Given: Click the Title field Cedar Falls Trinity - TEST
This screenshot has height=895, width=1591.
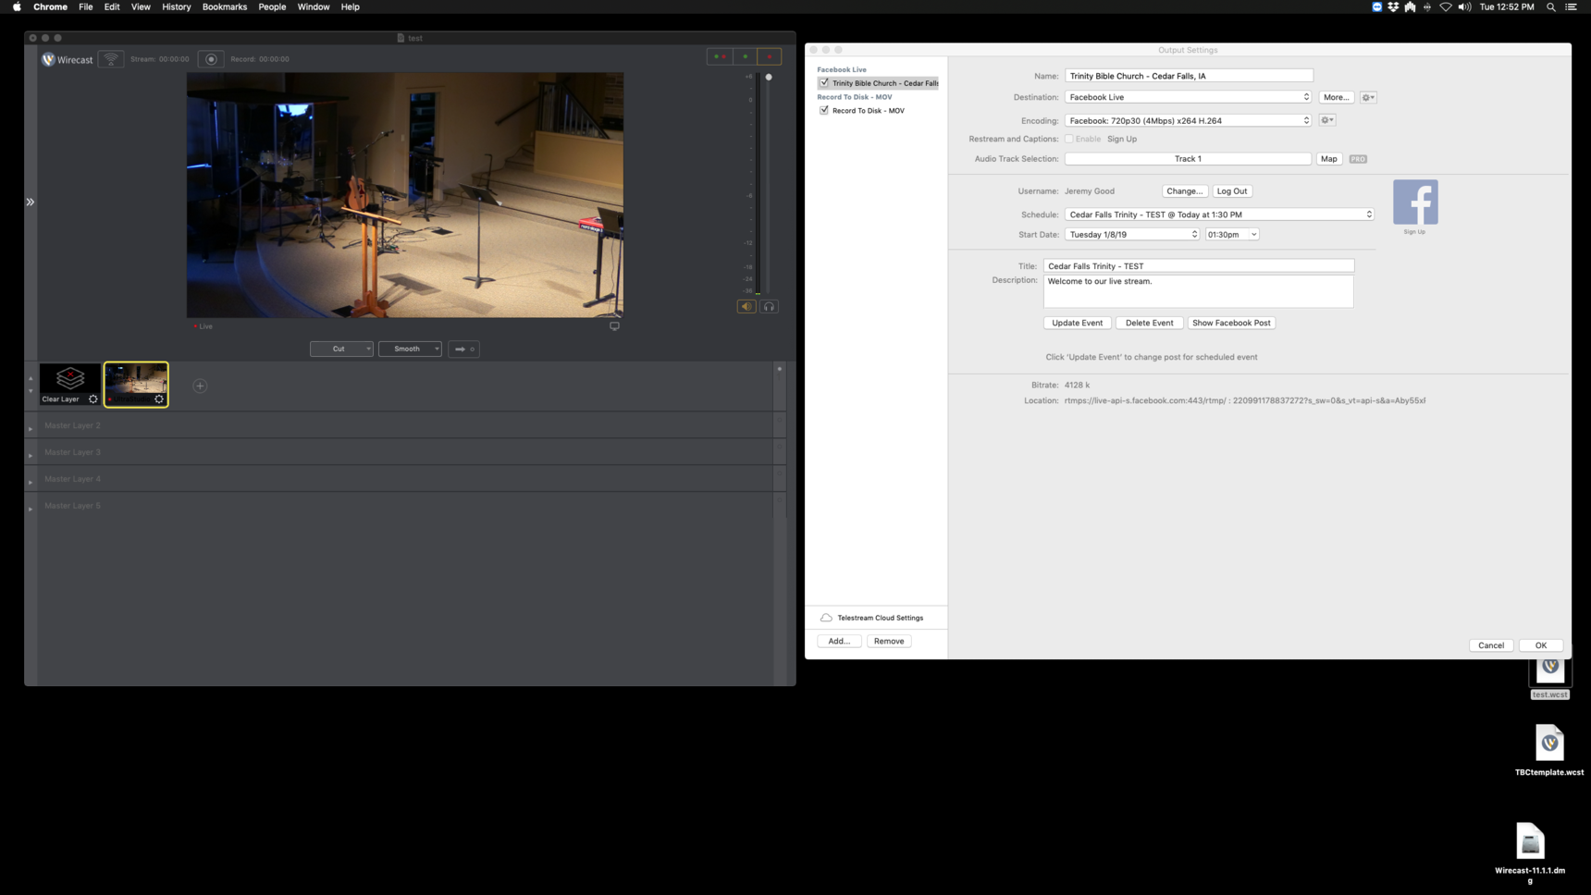Looking at the screenshot, I should [1199, 266].
